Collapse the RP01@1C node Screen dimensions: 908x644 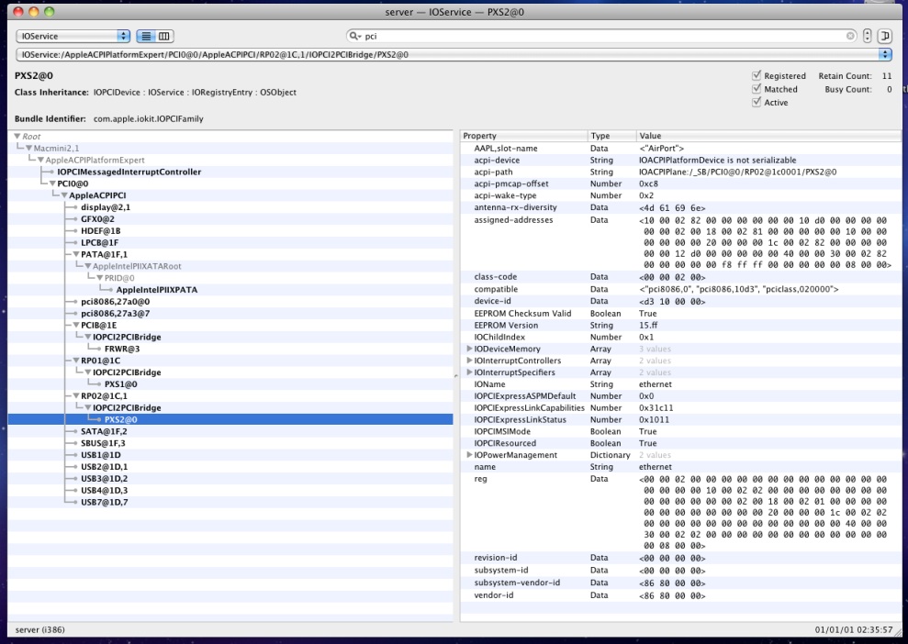[x=76, y=360]
